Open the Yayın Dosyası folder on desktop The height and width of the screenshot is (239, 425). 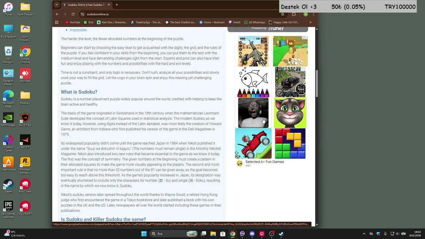pos(25,9)
